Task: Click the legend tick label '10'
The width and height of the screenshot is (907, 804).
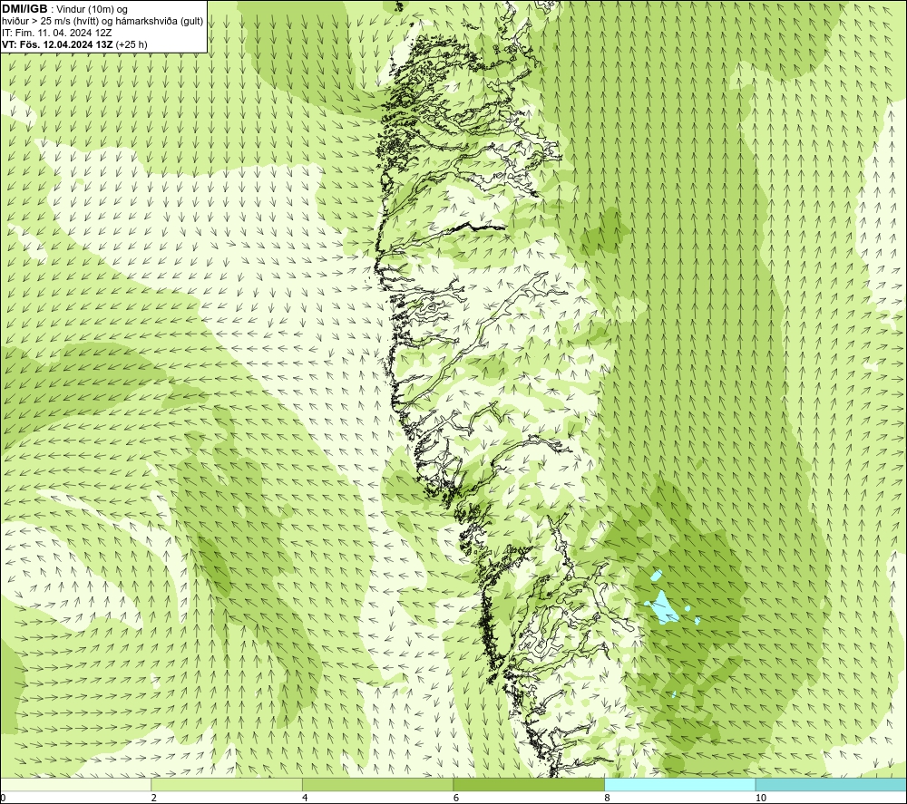Action: [761, 799]
